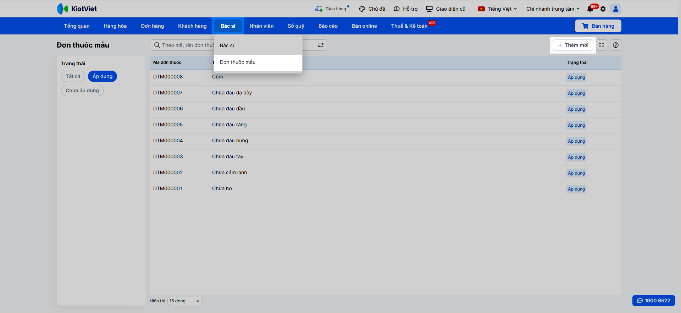This screenshot has width=681, height=313.
Task: Click the Thêm mới button
Action: pyautogui.click(x=573, y=45)
